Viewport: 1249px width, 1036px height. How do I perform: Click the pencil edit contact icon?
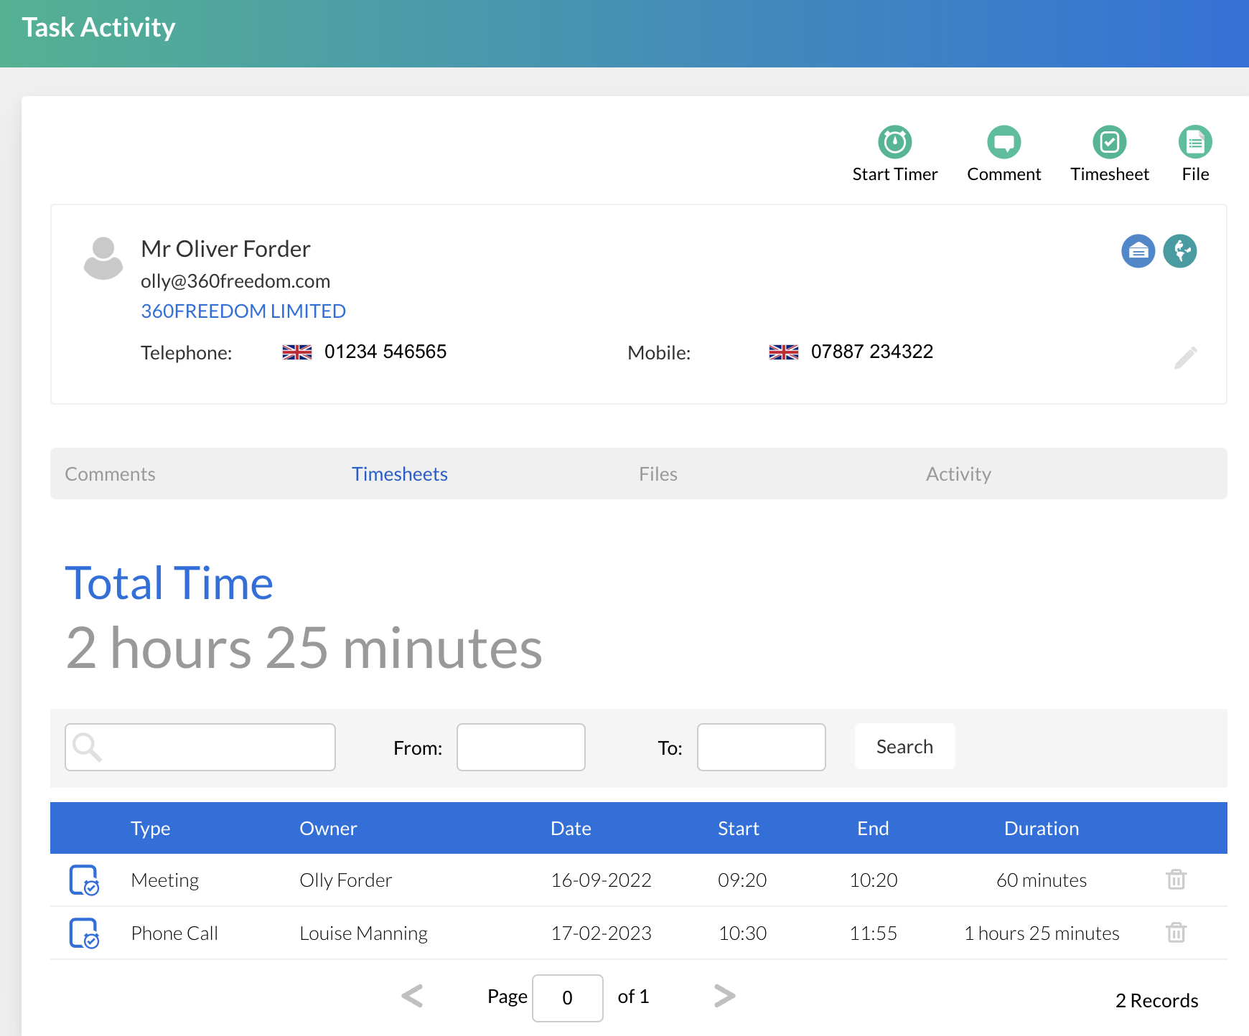pyautogui.click(x=1185, y=357)
